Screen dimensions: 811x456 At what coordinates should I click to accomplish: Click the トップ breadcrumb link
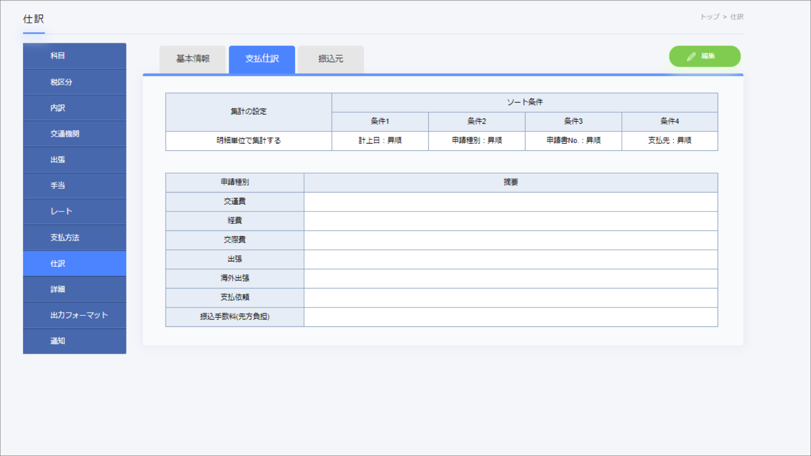pos(710,17)
